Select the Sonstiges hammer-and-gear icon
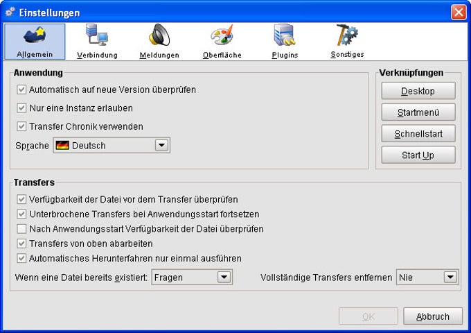 (347, 35)
